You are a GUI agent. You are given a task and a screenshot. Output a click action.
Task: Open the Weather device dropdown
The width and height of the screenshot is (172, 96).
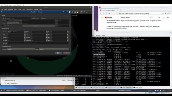(46, 40)
